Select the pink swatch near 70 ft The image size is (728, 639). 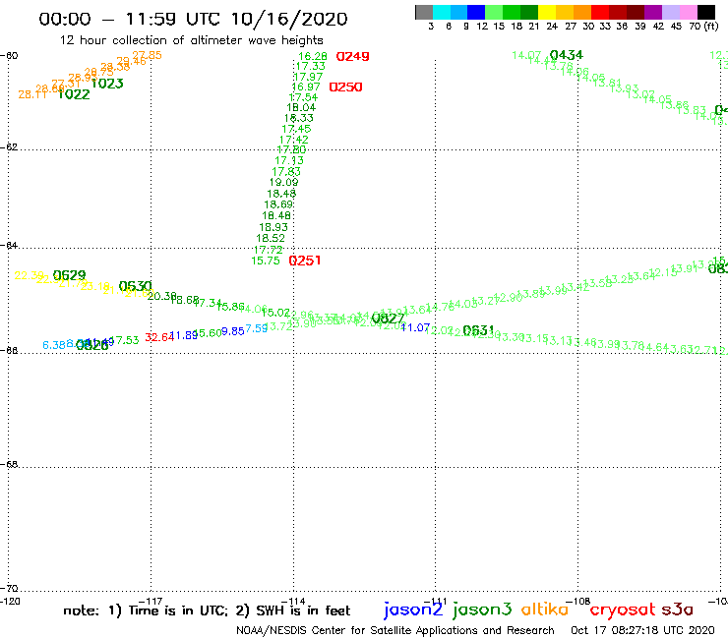coord(689,12)
